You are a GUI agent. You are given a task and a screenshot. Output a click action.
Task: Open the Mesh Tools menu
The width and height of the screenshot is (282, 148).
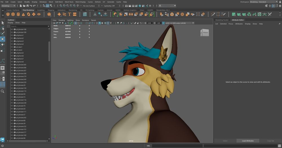click(69, 2)
